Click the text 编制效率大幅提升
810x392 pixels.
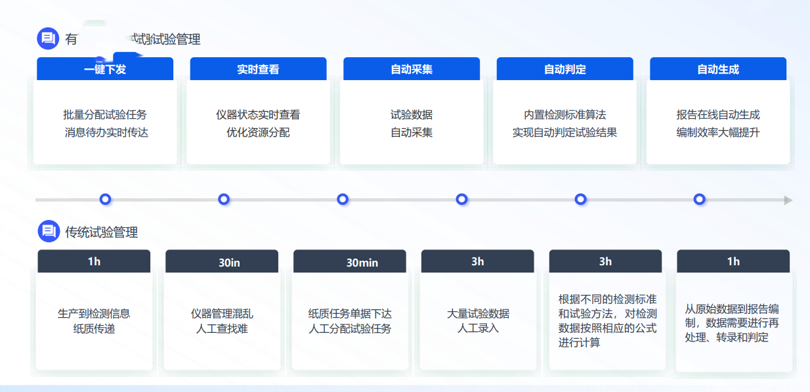tap(718, 133)
